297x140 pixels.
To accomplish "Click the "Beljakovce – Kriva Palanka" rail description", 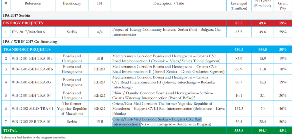I will tap(168, 109).
